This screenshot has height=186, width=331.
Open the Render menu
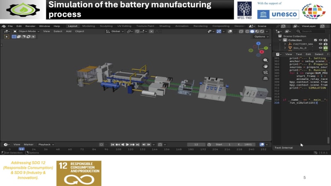tap(30, 26)
